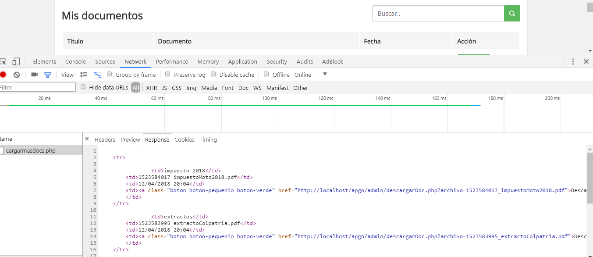
Task: Click the Buscar search input field
Action: click(x=438, y=14)
